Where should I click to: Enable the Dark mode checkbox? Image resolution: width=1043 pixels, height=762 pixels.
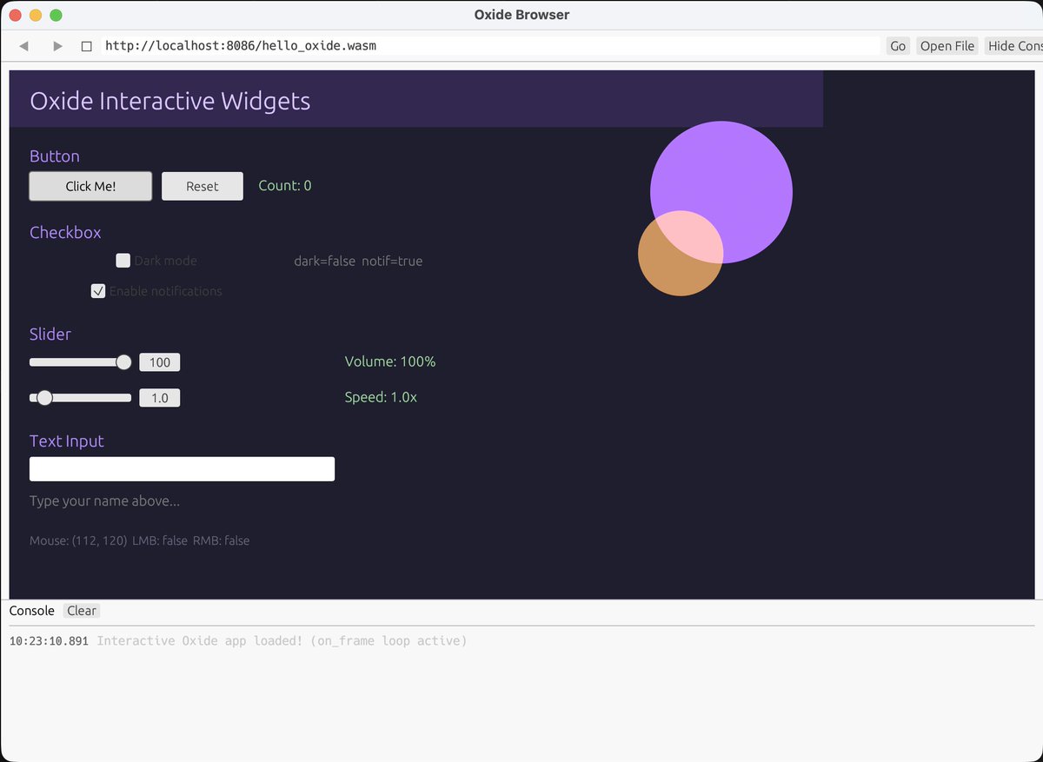click(123, 261)
